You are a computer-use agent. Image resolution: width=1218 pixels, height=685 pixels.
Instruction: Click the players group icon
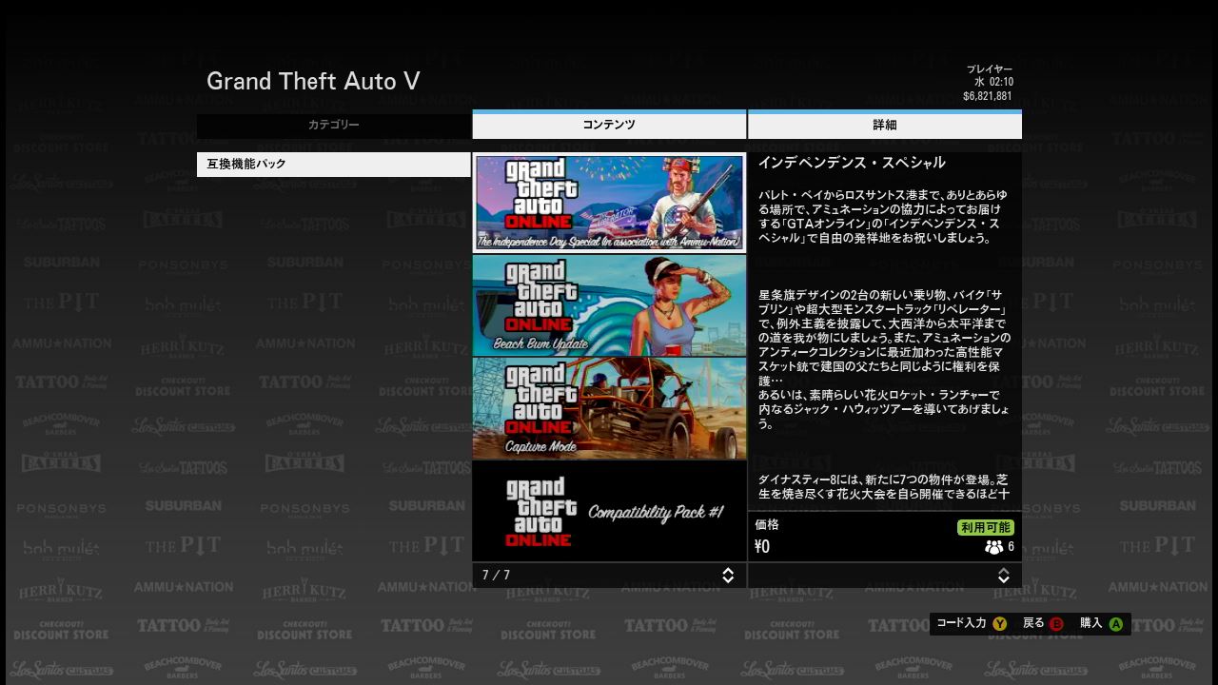(993, 547)
